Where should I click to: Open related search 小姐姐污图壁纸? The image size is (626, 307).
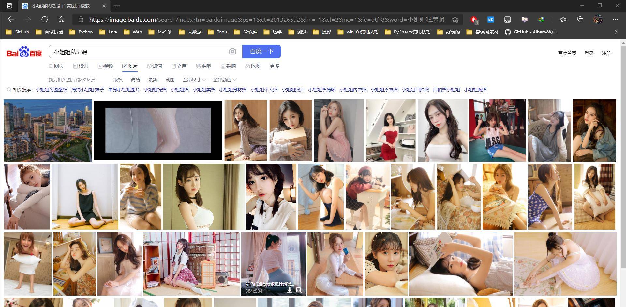(52, 90)
